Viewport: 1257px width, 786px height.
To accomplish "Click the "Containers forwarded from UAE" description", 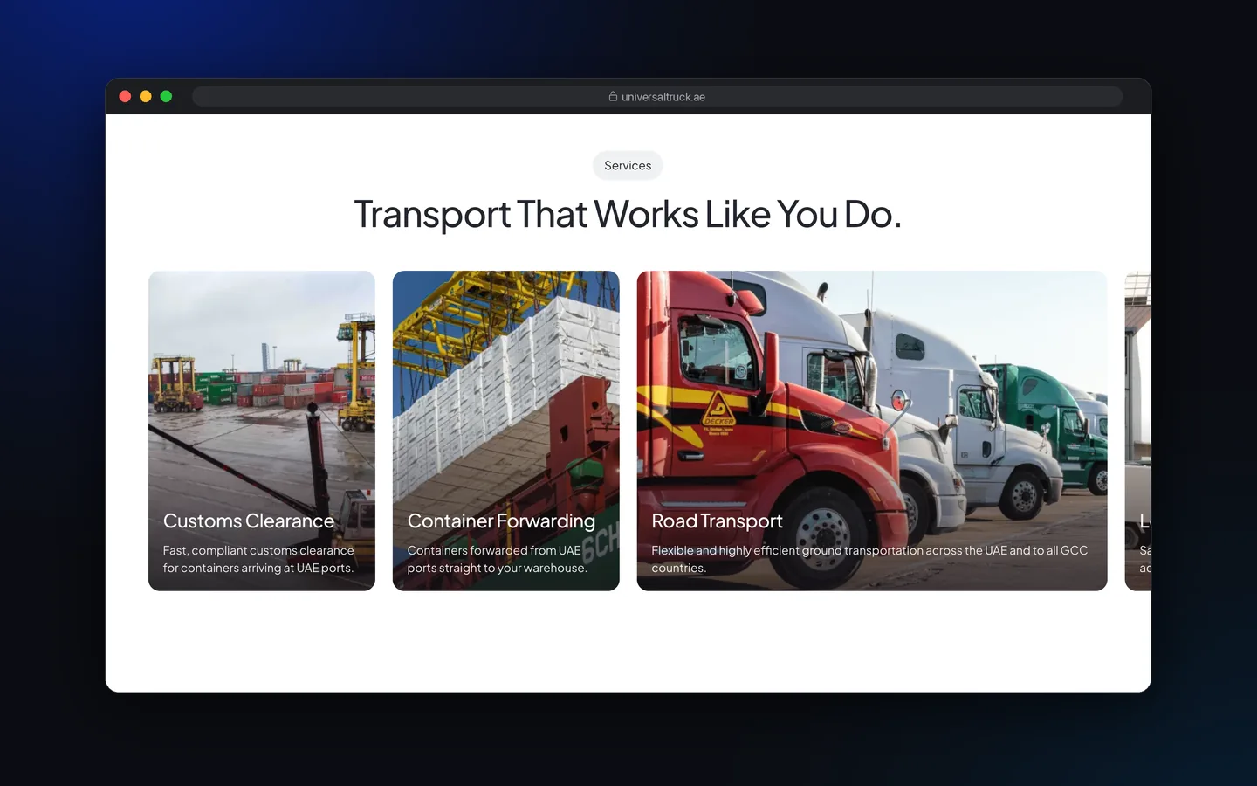I will (x=497, y=559).
